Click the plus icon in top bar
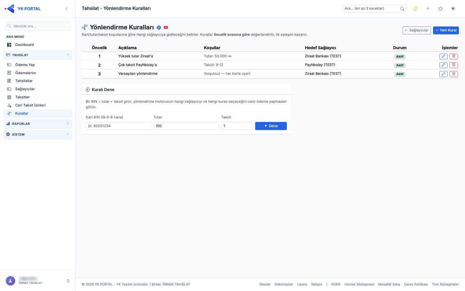The image size is (465, 291). point(428,9)
